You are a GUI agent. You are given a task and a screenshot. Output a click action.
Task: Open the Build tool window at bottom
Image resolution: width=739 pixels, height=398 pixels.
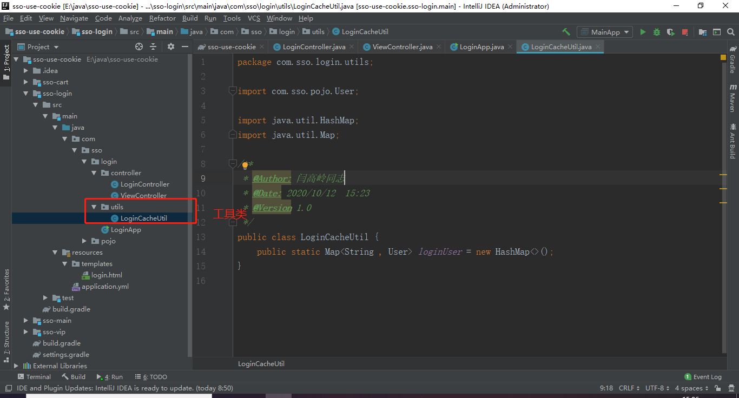[74, 377]
